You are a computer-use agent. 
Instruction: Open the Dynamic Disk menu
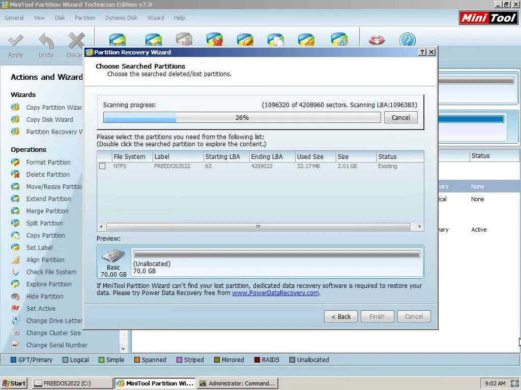(121, 18)
